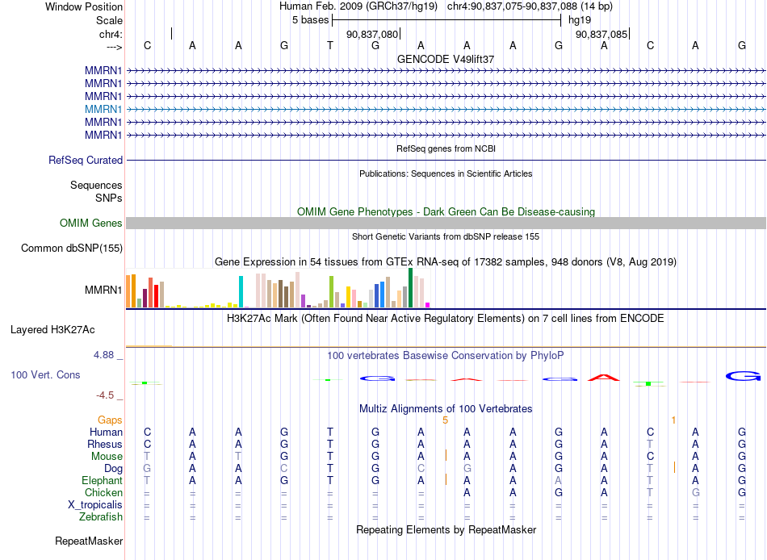Click the tall dark green GTEx expression bar

point(410,287)
